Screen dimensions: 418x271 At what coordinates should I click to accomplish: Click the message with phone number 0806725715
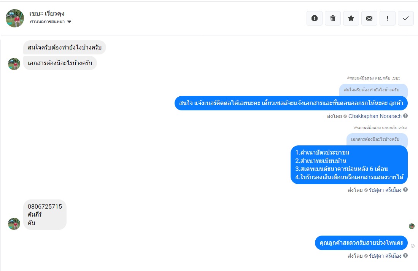(45, 214)
